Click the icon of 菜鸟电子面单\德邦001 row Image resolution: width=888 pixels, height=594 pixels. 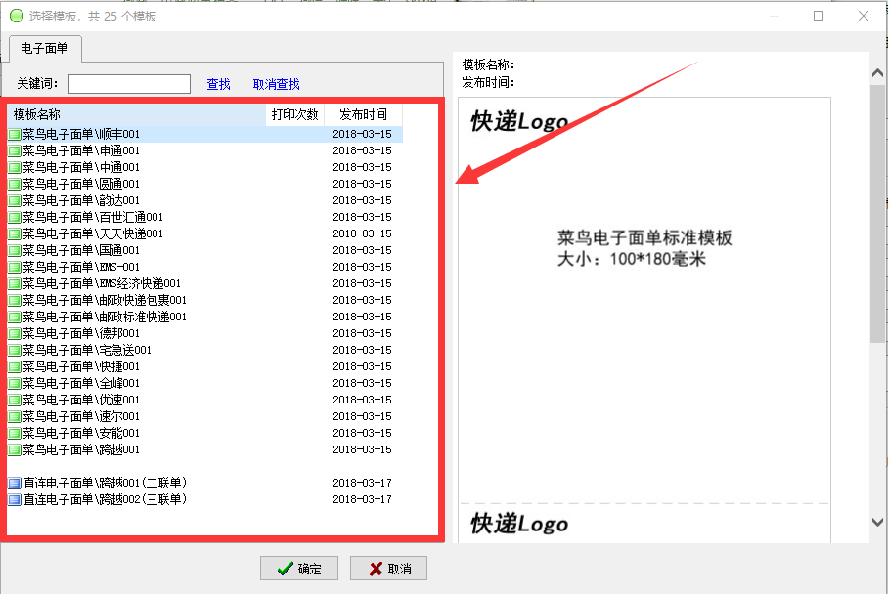point(15,334)
